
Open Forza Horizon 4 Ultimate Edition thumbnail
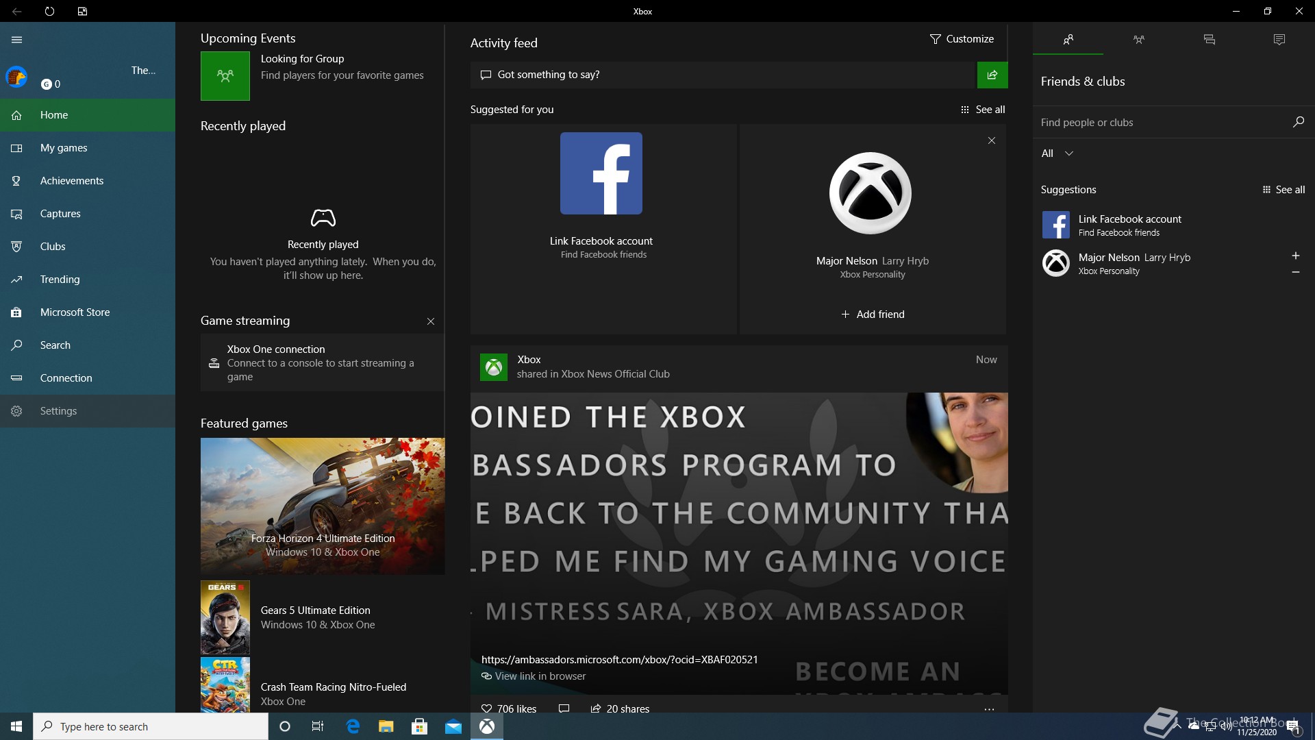click(323, 506)
